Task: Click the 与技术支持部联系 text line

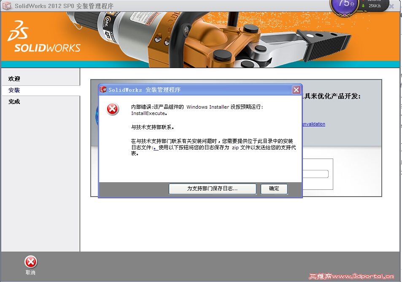Action: pyautogui.click(x=153, y=127)
